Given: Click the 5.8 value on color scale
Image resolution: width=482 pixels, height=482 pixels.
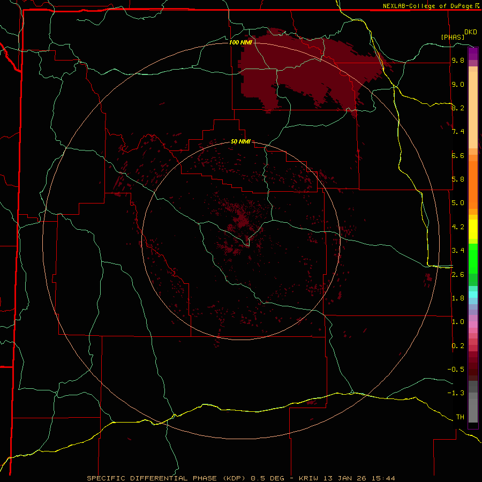Looking at the screenshot, I should tap(458, 179).
